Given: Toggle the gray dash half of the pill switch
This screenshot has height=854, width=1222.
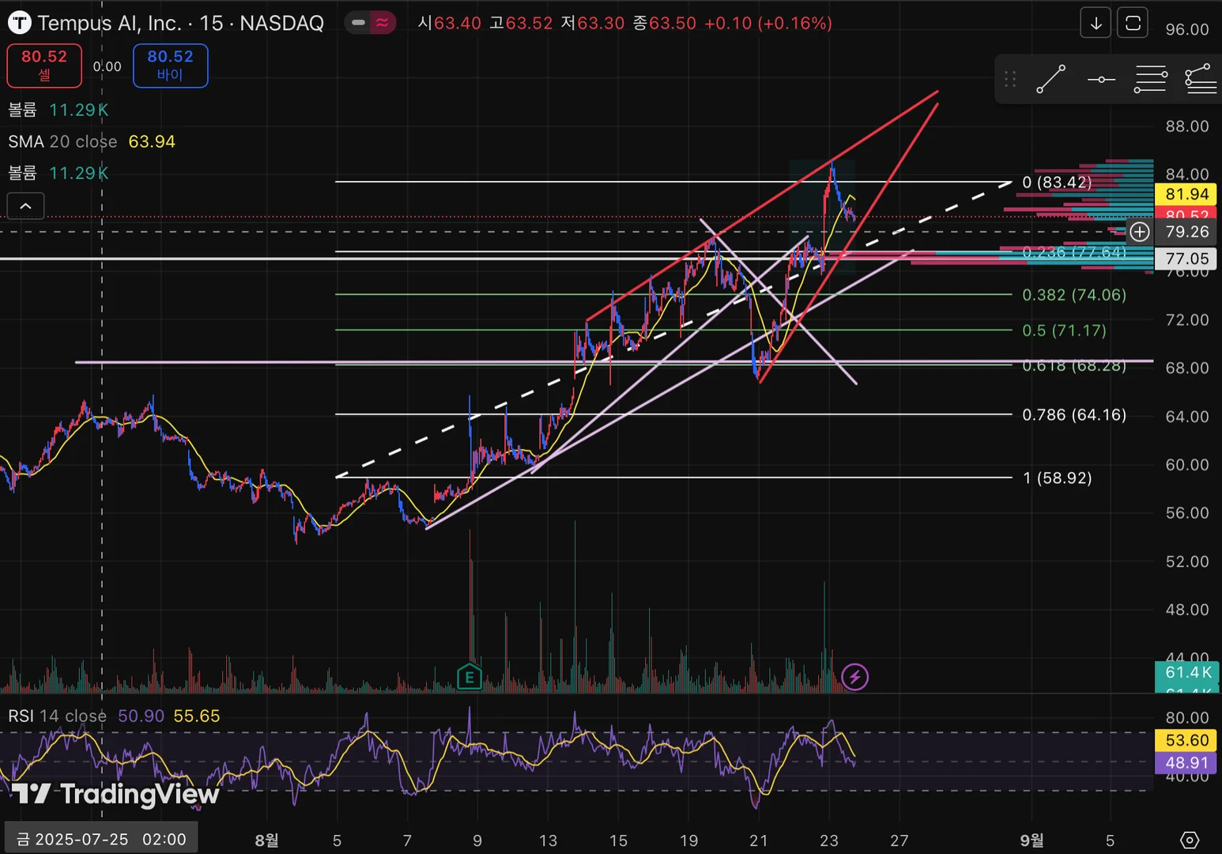Looking at the screenshot, I should (359, 23).
